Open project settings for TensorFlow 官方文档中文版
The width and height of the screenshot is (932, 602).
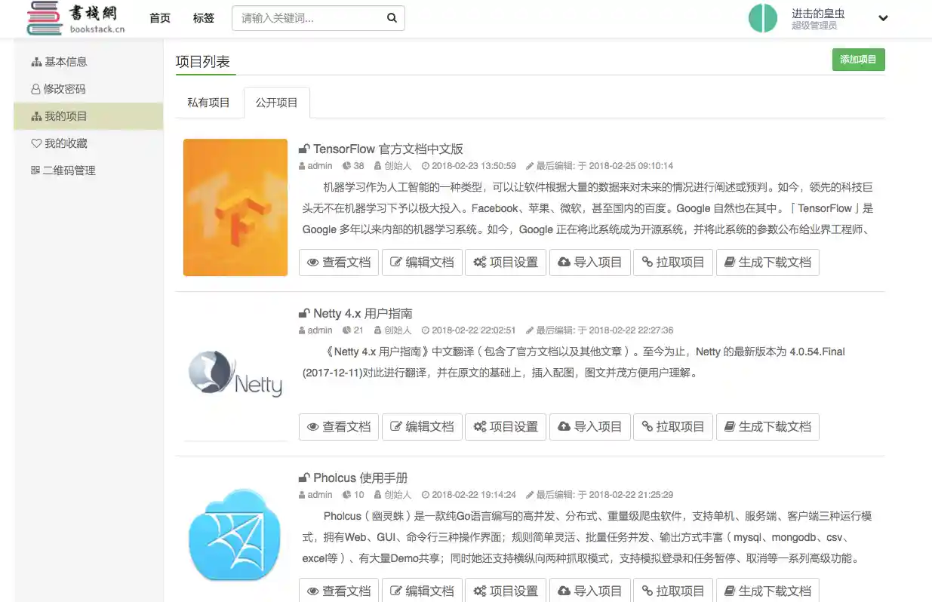click(505, 262)
